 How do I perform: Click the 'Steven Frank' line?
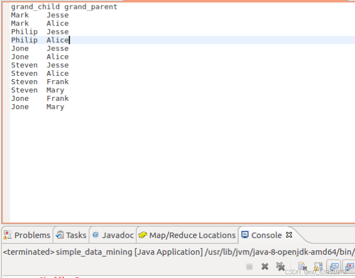click(x=40, y=82)
